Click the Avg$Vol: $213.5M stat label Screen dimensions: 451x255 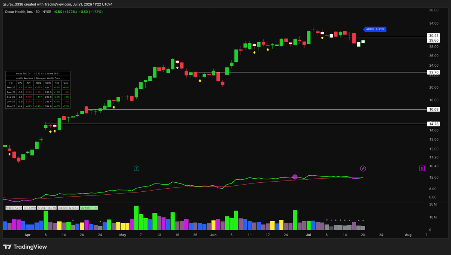[68, 208]
